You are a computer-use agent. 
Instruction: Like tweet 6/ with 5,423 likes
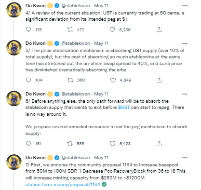click(112, 144)
